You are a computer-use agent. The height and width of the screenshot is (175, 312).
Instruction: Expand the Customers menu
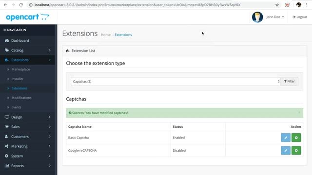click(x=27, y=137)
